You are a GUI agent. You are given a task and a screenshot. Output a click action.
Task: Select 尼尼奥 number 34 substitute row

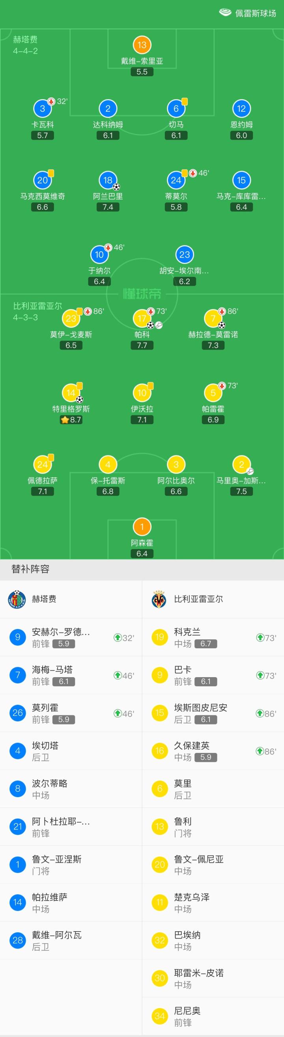coord(213,1016)
